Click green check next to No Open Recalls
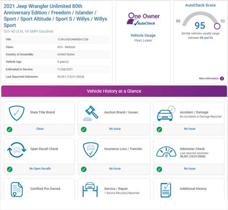Screen dimensions: 228x210 click(10, 169)
